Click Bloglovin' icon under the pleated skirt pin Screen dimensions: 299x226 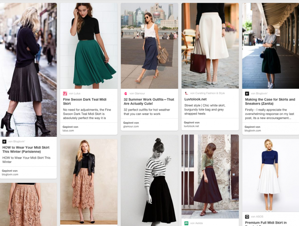(4, 142)
